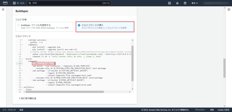
Task: Expand the 東京 region selector
Action: click(x=195, y=3)
